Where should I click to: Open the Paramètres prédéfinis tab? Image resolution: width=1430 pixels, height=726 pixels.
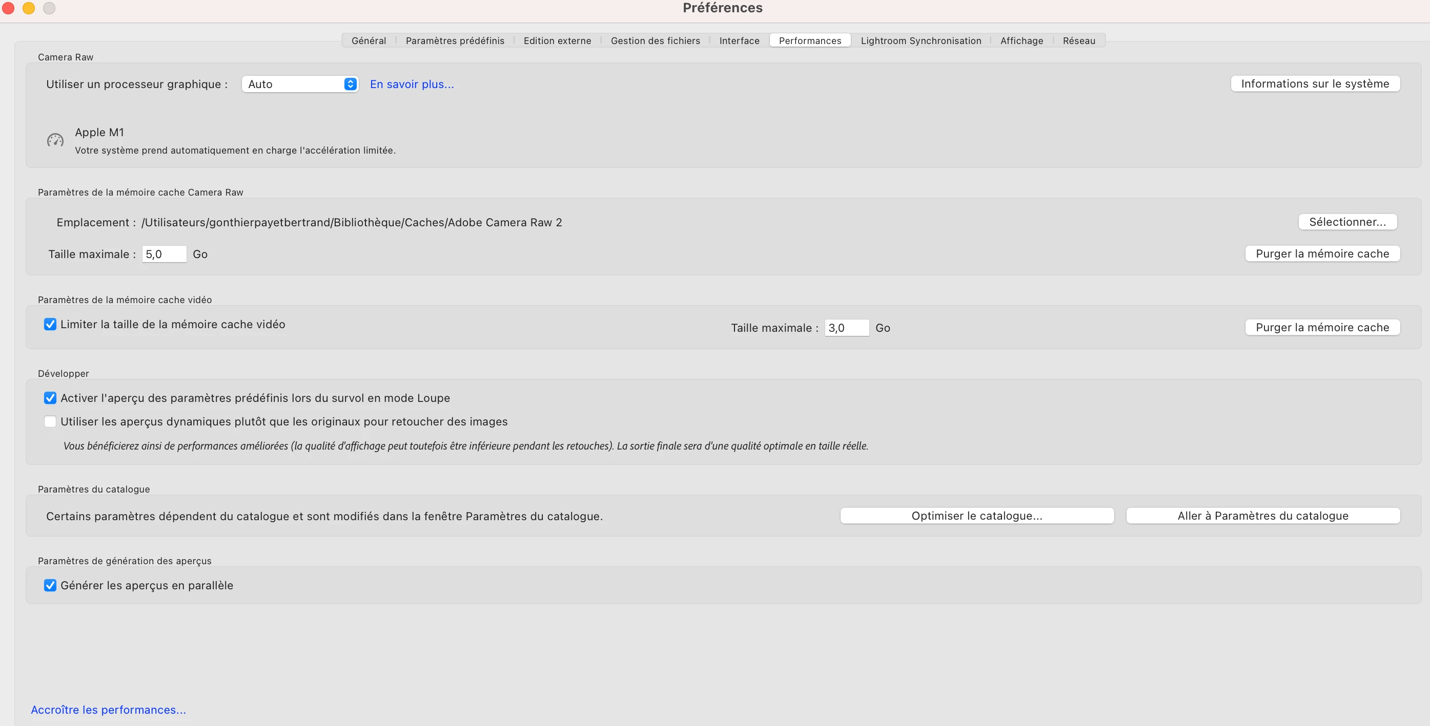pos(455,40)
